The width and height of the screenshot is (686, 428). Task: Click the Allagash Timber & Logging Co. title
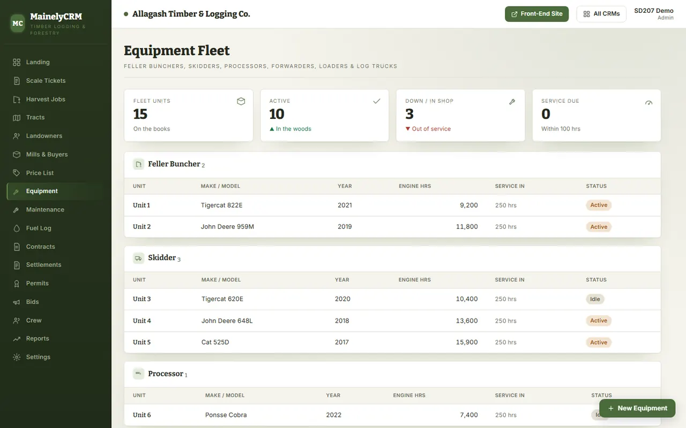191,14
